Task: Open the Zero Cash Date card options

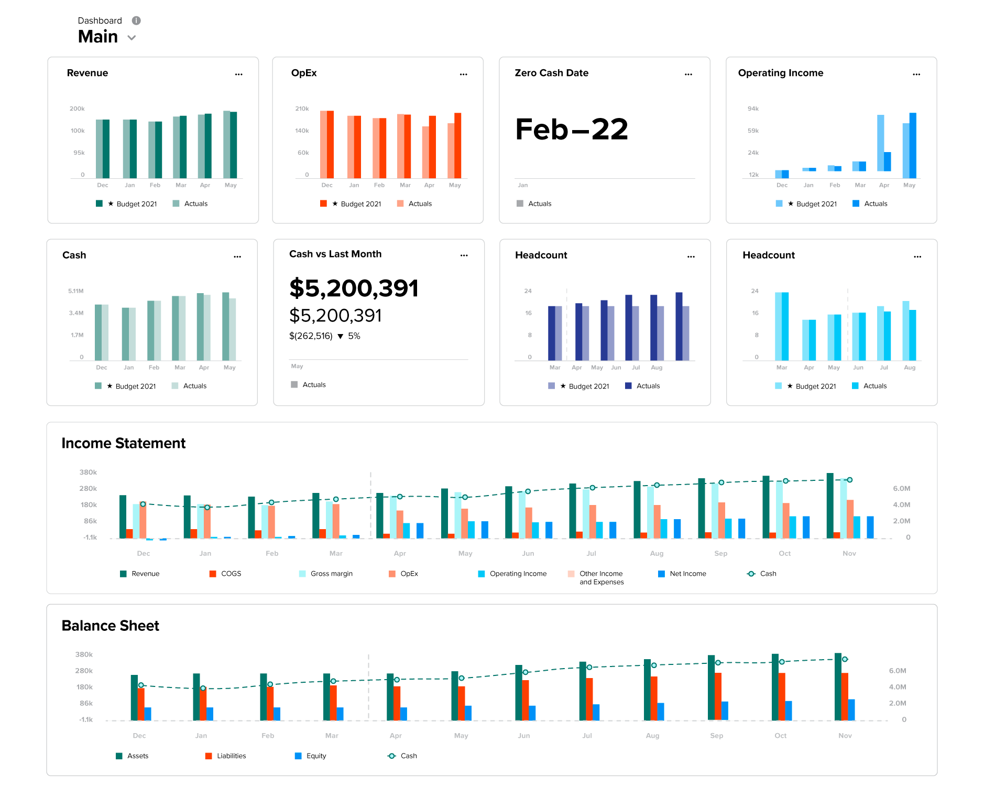Action: coord(688,74)
